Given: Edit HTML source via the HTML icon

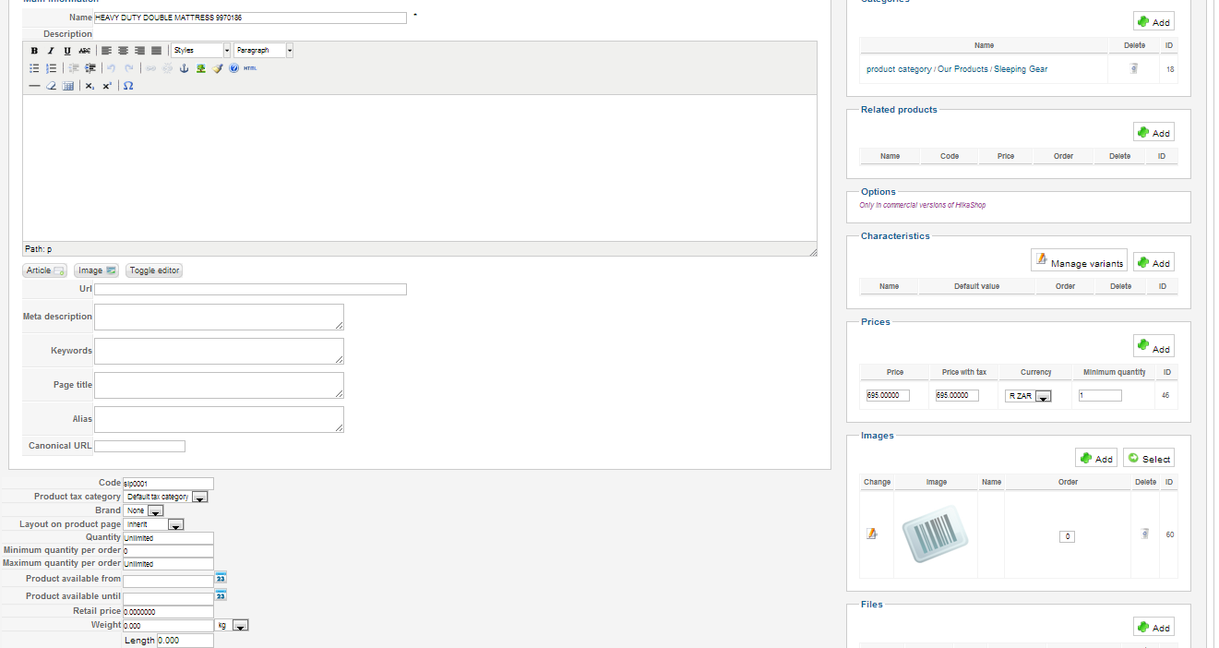Looking at the screenshot, I should [x=250, y=68].
